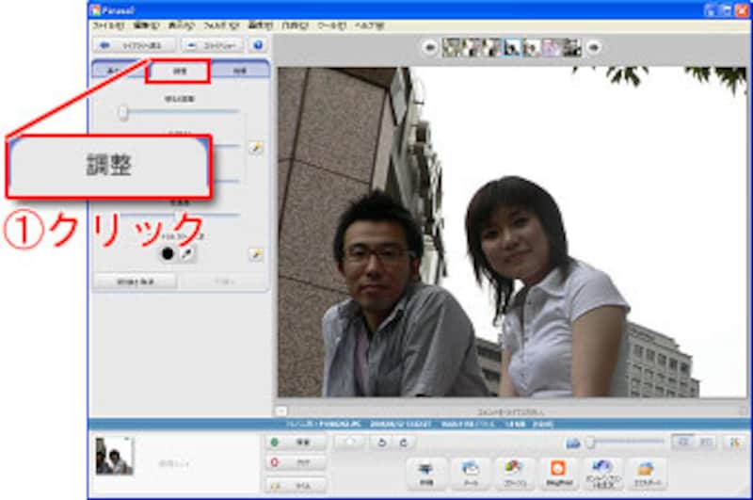The width and height of the screenshot is (753, 500).
Task: Rotate photo counter-clockwise
Action: coord(382,443)
